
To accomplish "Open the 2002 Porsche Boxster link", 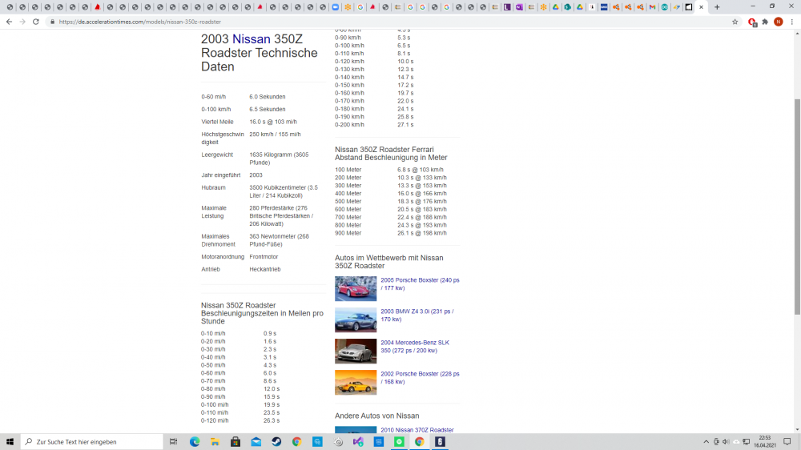I will coord(420,377).
